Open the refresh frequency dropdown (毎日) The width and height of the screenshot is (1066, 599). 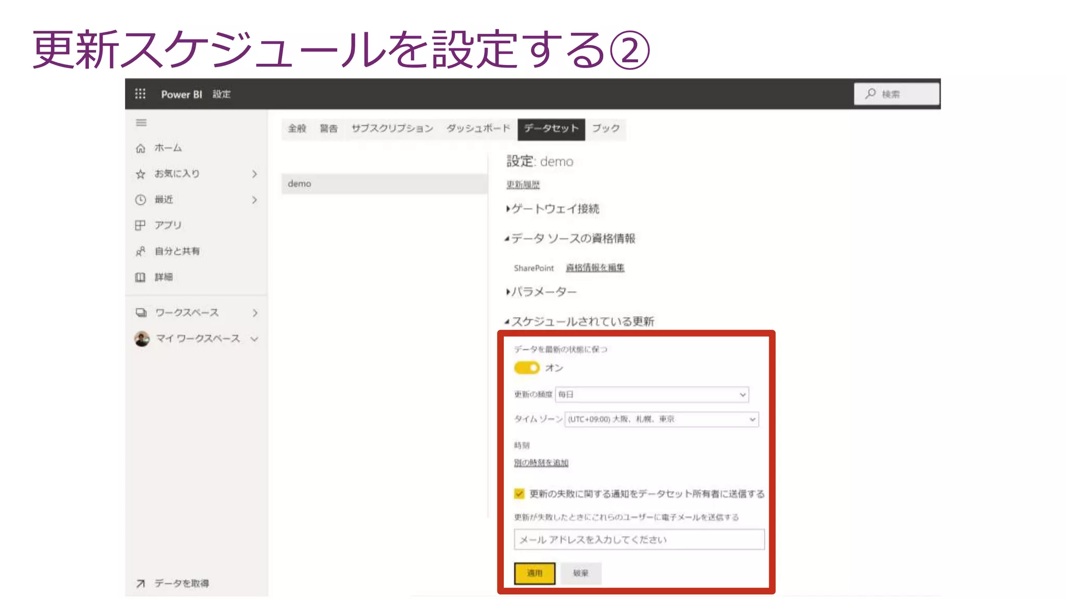tap(652, 395)
